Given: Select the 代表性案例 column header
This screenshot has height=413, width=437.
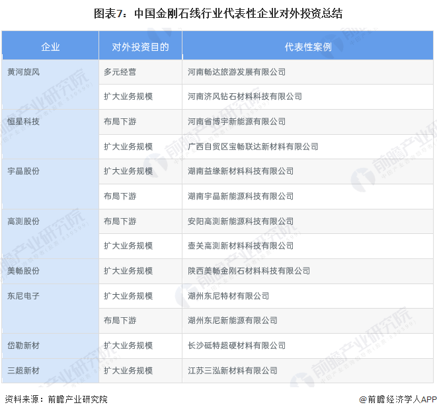Looking at the screenshot, I should (x=307, y=47).
